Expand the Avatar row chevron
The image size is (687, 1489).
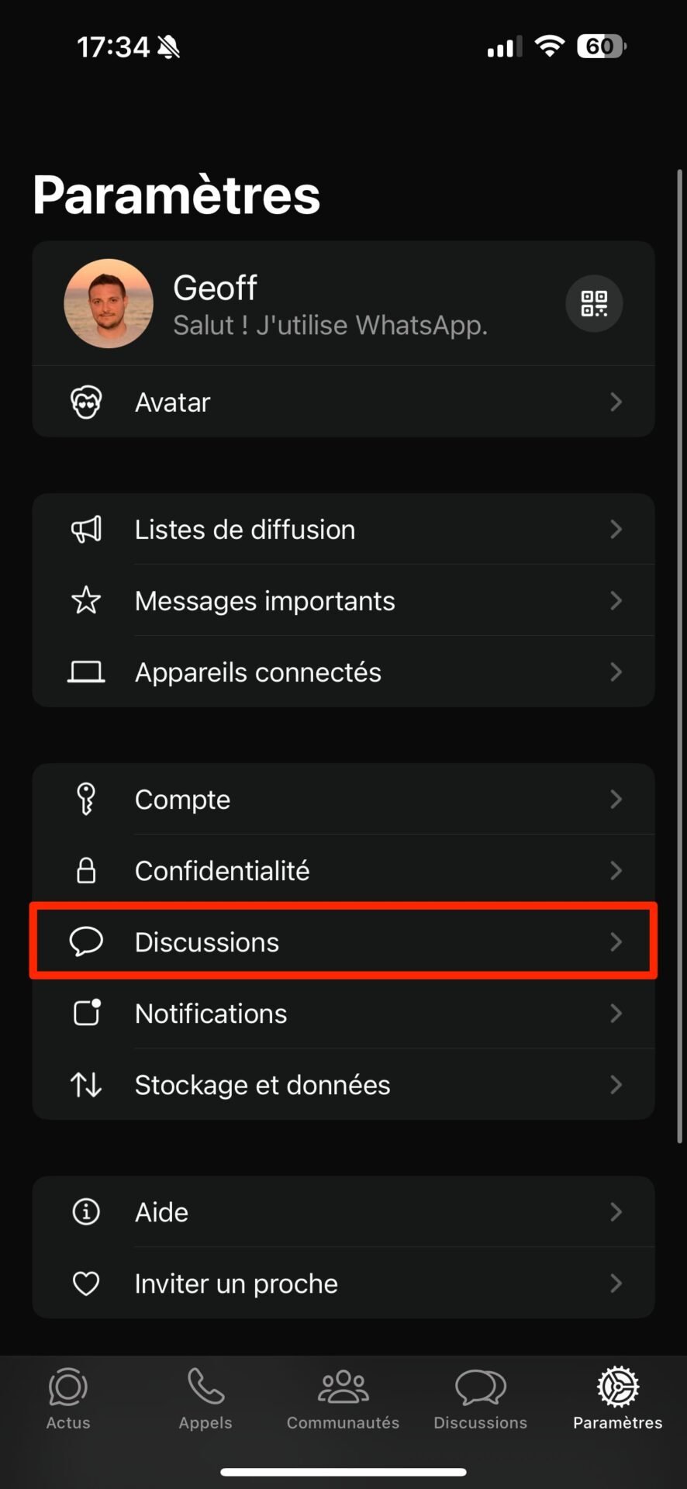pos(616,402)
